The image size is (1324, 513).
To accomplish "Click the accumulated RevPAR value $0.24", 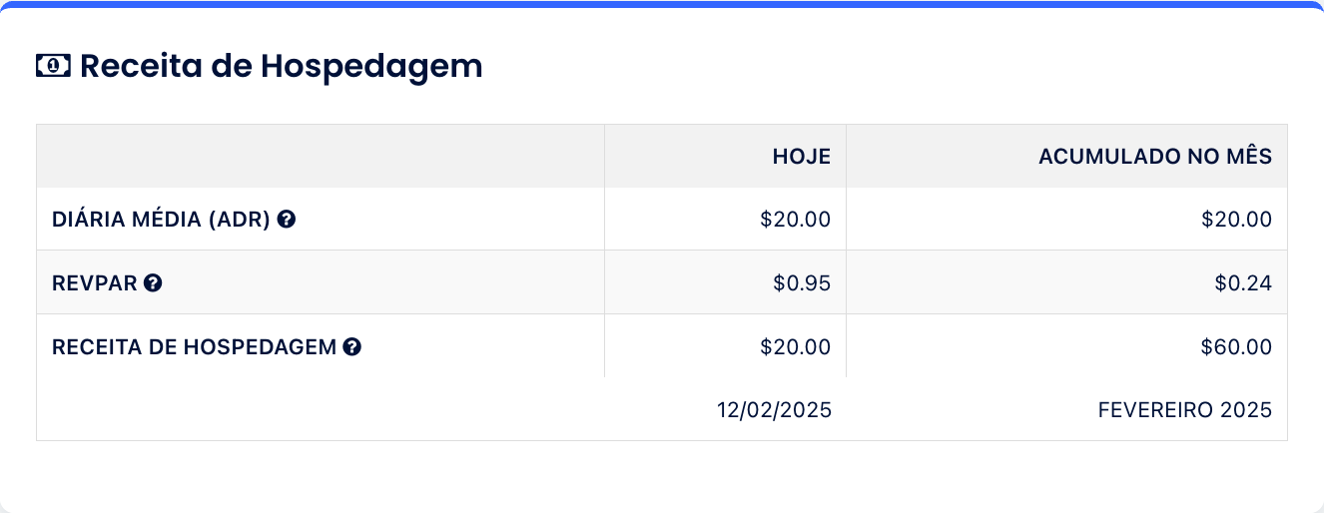I will coord(1243,283).
